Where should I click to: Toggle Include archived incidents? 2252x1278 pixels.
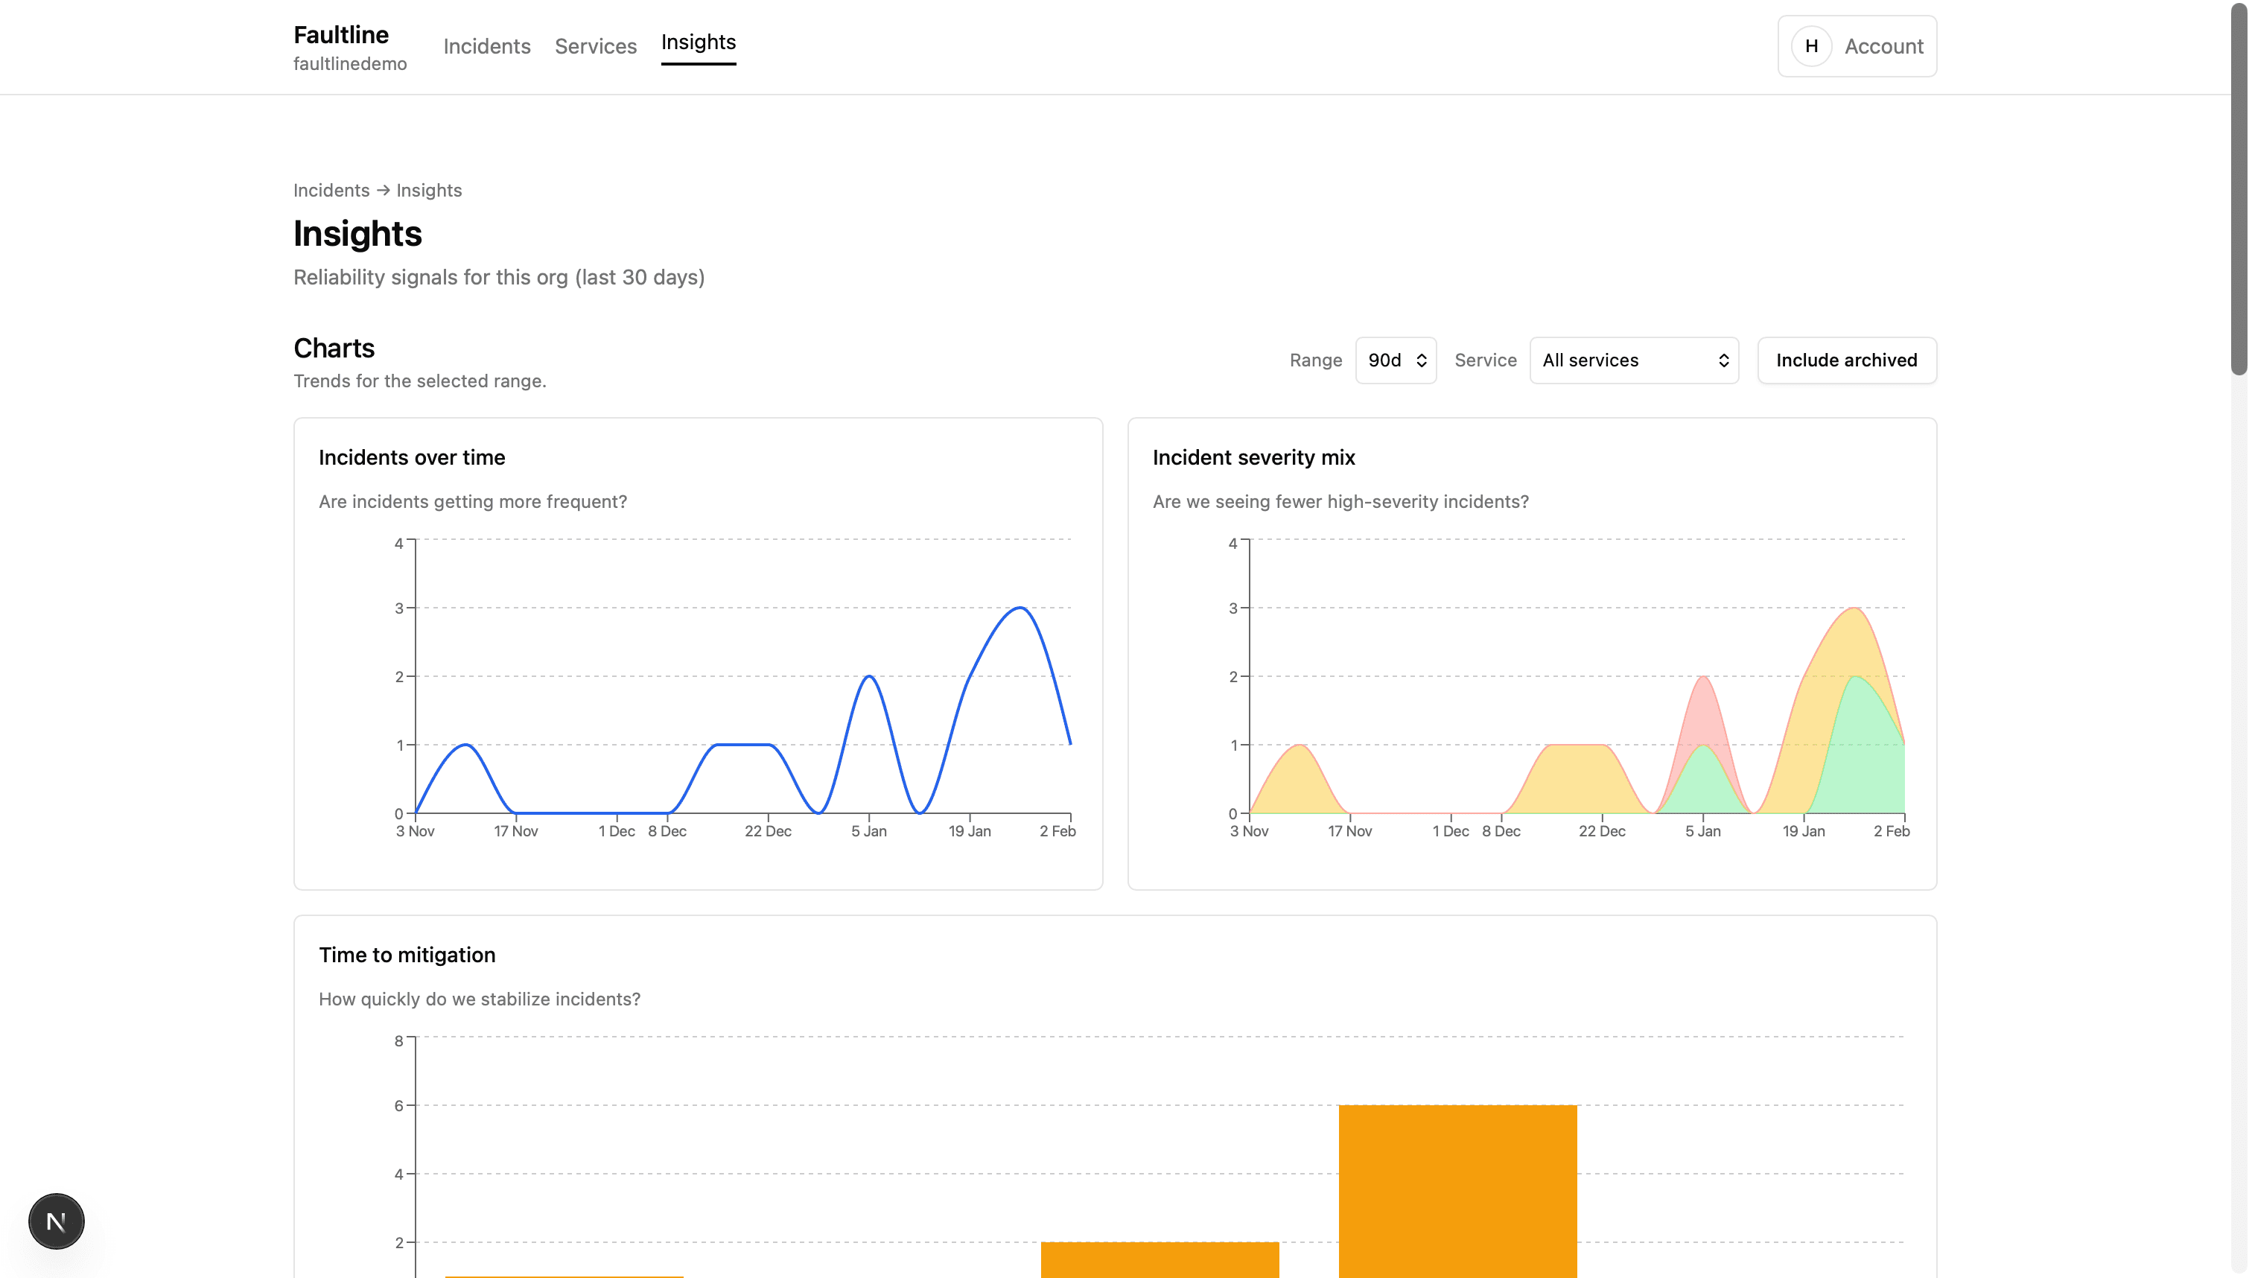pos(1847,360)
